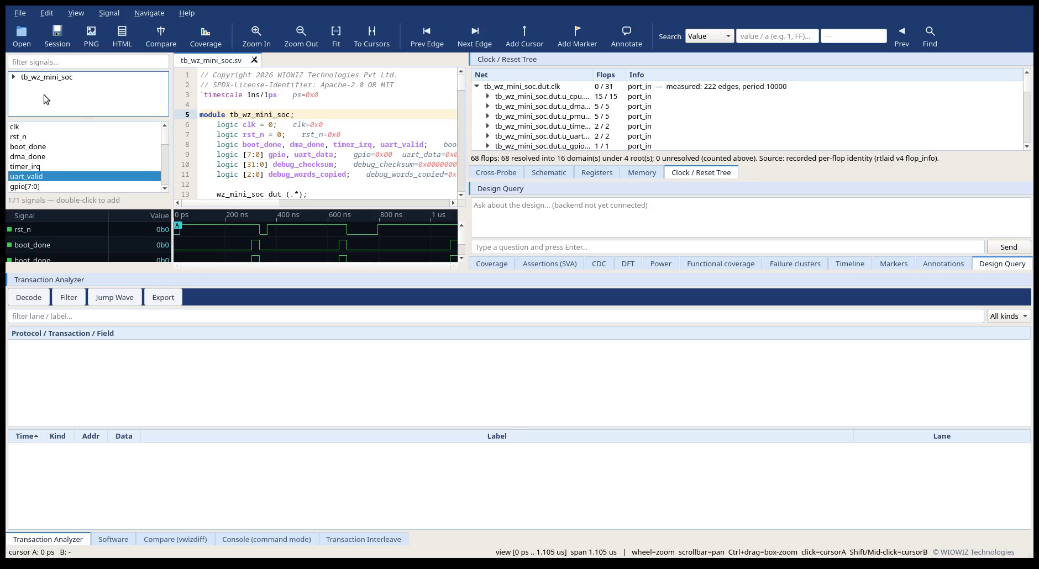This screenshot has width=1039, height=569.
Task: Click the Lane column header
Action: pos(942,436)
